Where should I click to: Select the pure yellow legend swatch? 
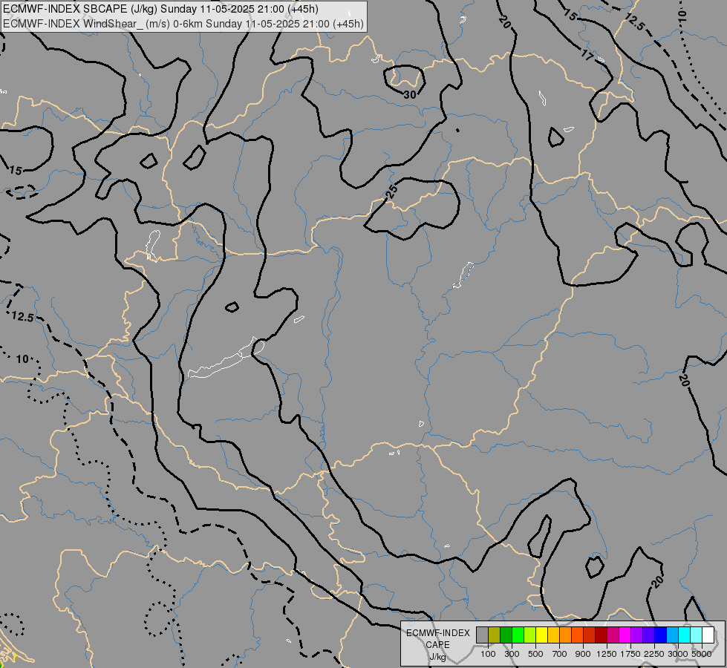click(541, 635)
